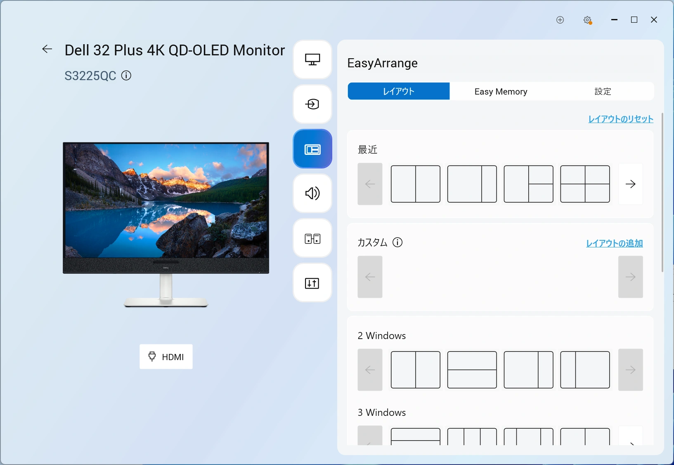This screenshot has width=674, height=465.
Task: Switch to the 設定 tab
Action: [x=603, y=91]
